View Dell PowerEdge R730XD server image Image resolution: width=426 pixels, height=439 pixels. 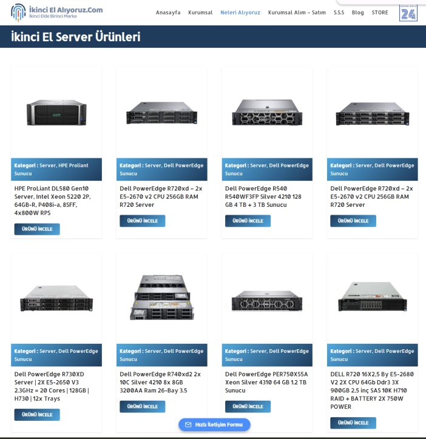pyautogui.click(x=56, y=298)
